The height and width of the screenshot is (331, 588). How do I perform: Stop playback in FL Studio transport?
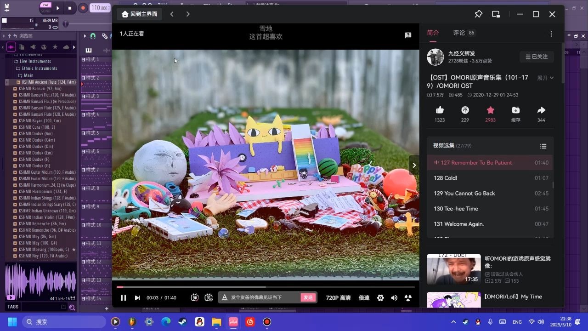pos(70,8)
